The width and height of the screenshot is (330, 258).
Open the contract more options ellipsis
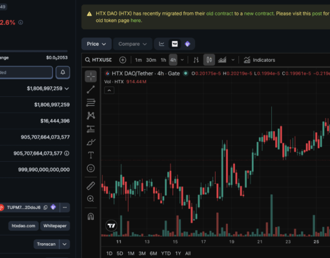65,208
